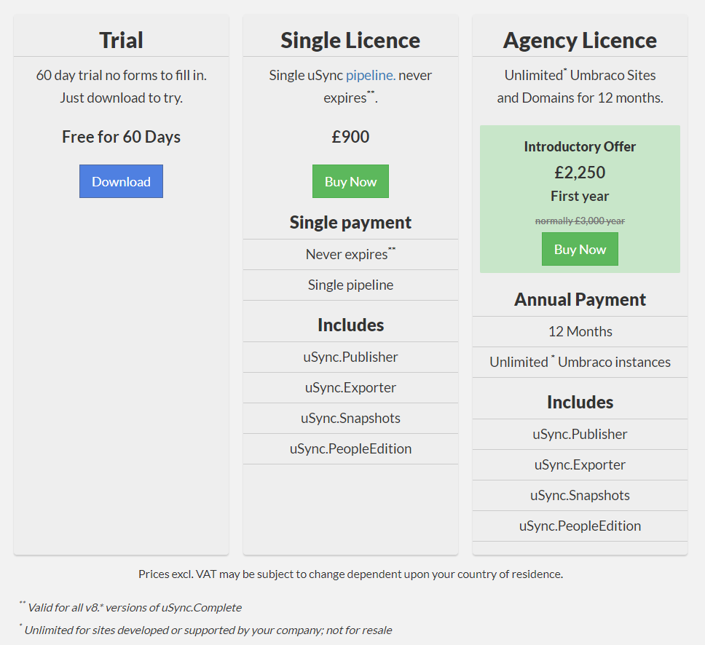
Task: Click the £900 price text
Action: pyautogui.click(x=350, y=136)
